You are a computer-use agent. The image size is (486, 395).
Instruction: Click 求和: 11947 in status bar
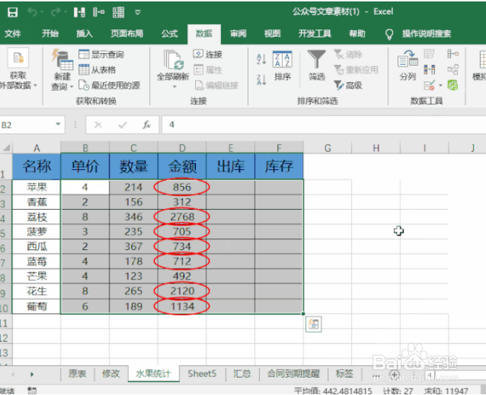pyautogui.click(x=446, y=391)
